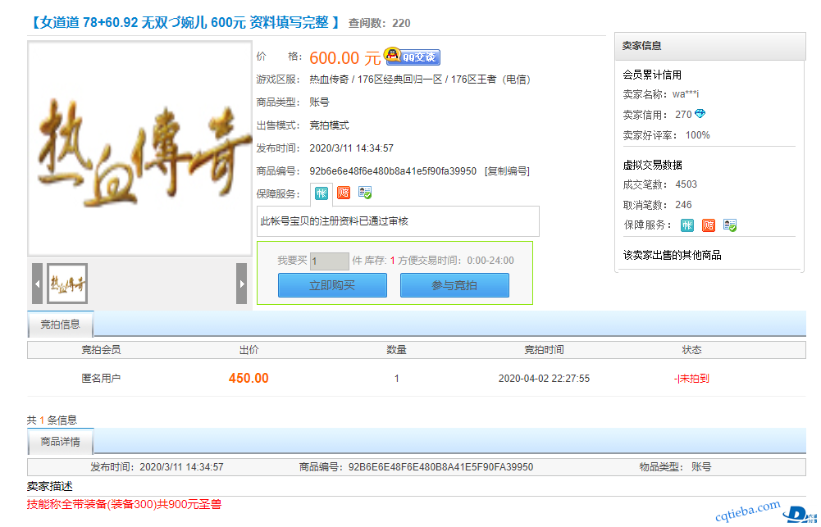Click 成交笔数 value 4503
The height and width of the screenshot is (527, 821).
point(686,184)
